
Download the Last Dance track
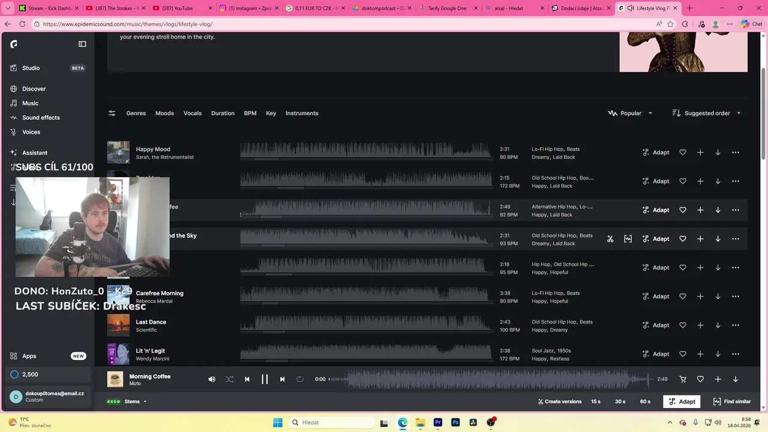click(718, 325)
